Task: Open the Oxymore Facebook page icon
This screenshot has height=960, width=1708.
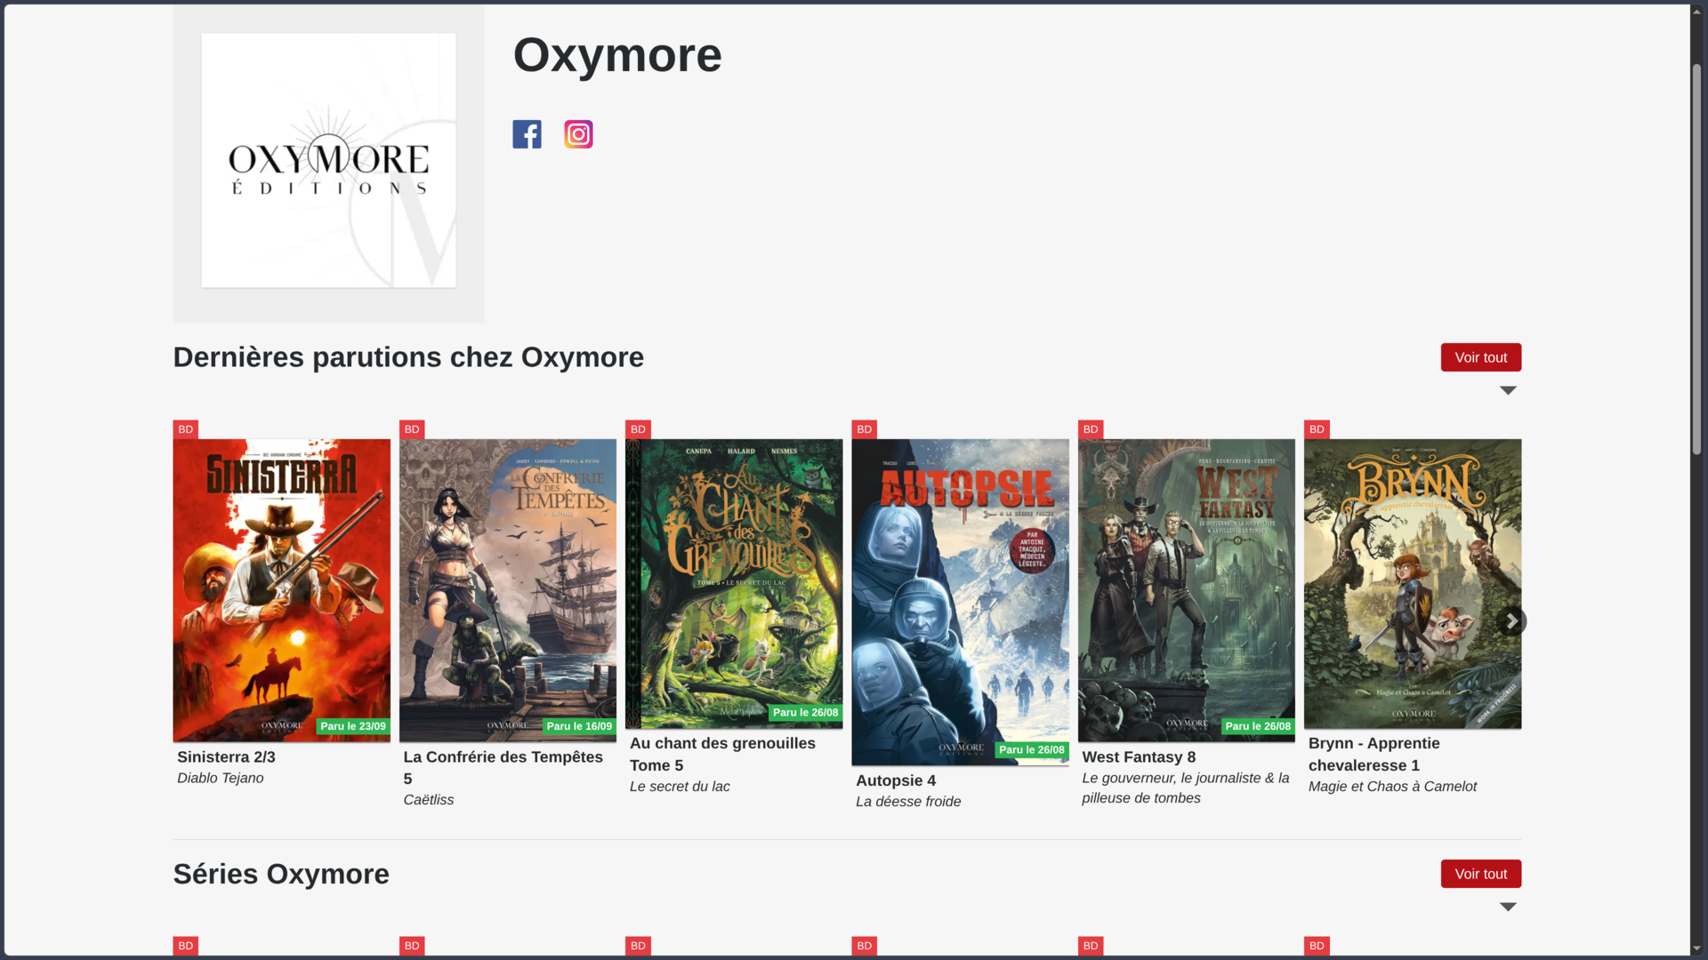Action: (x=527, y=134)
